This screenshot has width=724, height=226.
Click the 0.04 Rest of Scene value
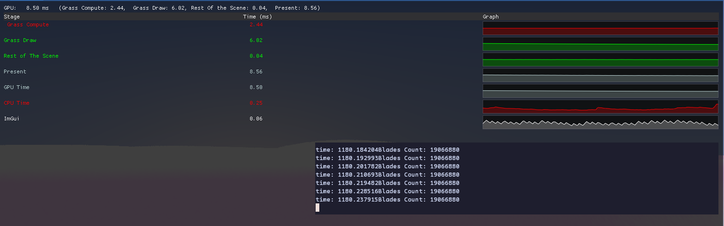pyautogui.click(x=256, y=56)
